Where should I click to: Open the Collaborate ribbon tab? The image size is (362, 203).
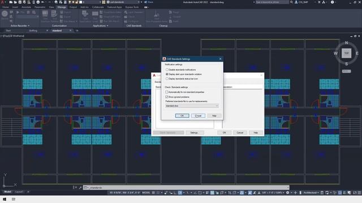(x=98, y=7)
